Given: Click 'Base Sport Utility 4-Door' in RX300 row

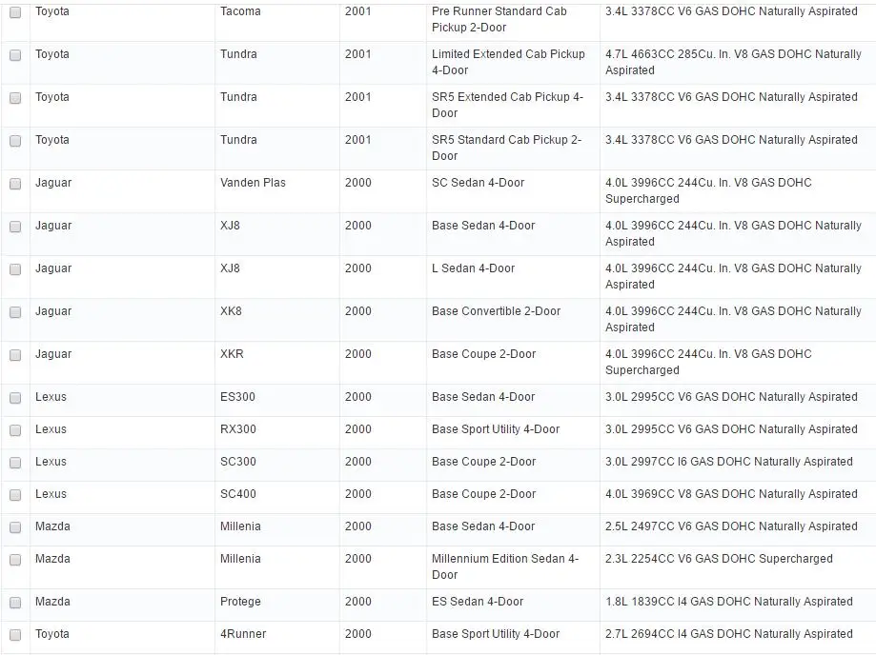Looking at the screenshot, I should pyautogui.click(x=495, y=429).
